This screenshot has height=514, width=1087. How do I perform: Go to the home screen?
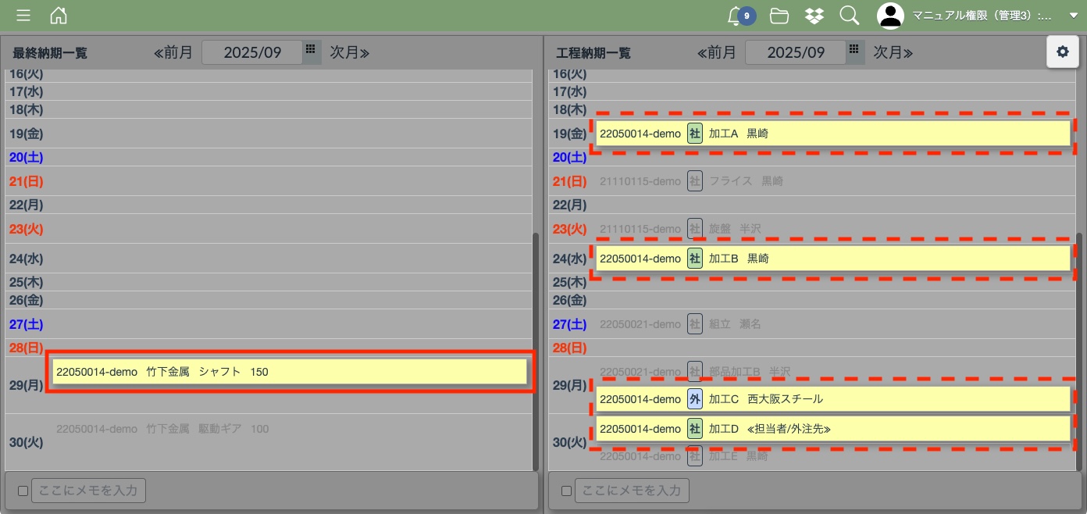tap(58, 16)
